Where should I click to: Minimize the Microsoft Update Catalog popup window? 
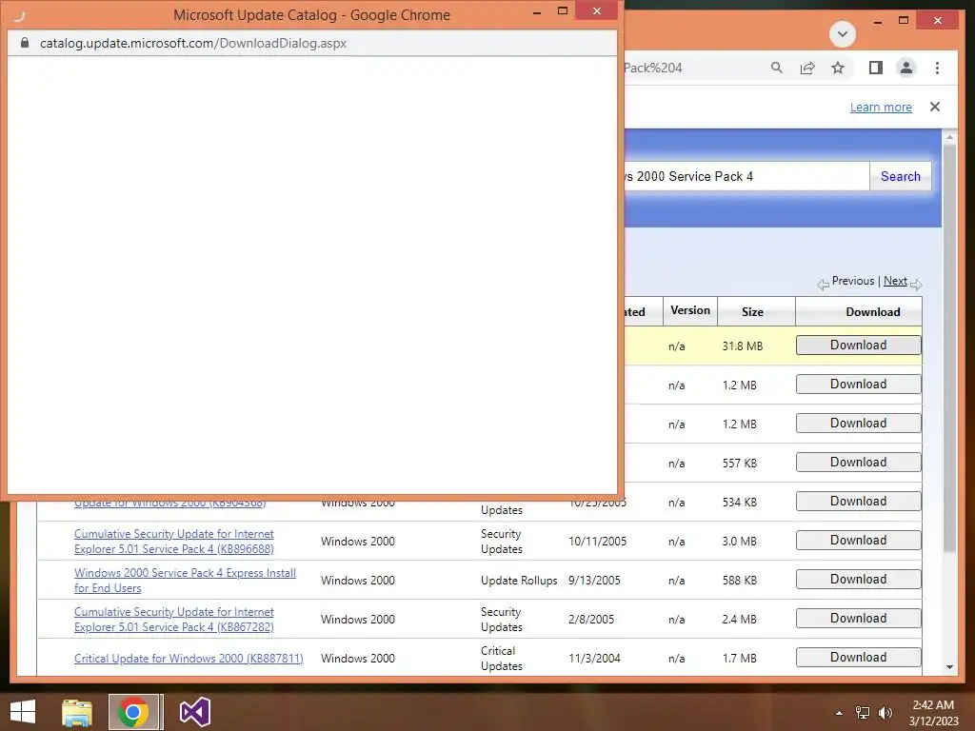tap(537, 11)
